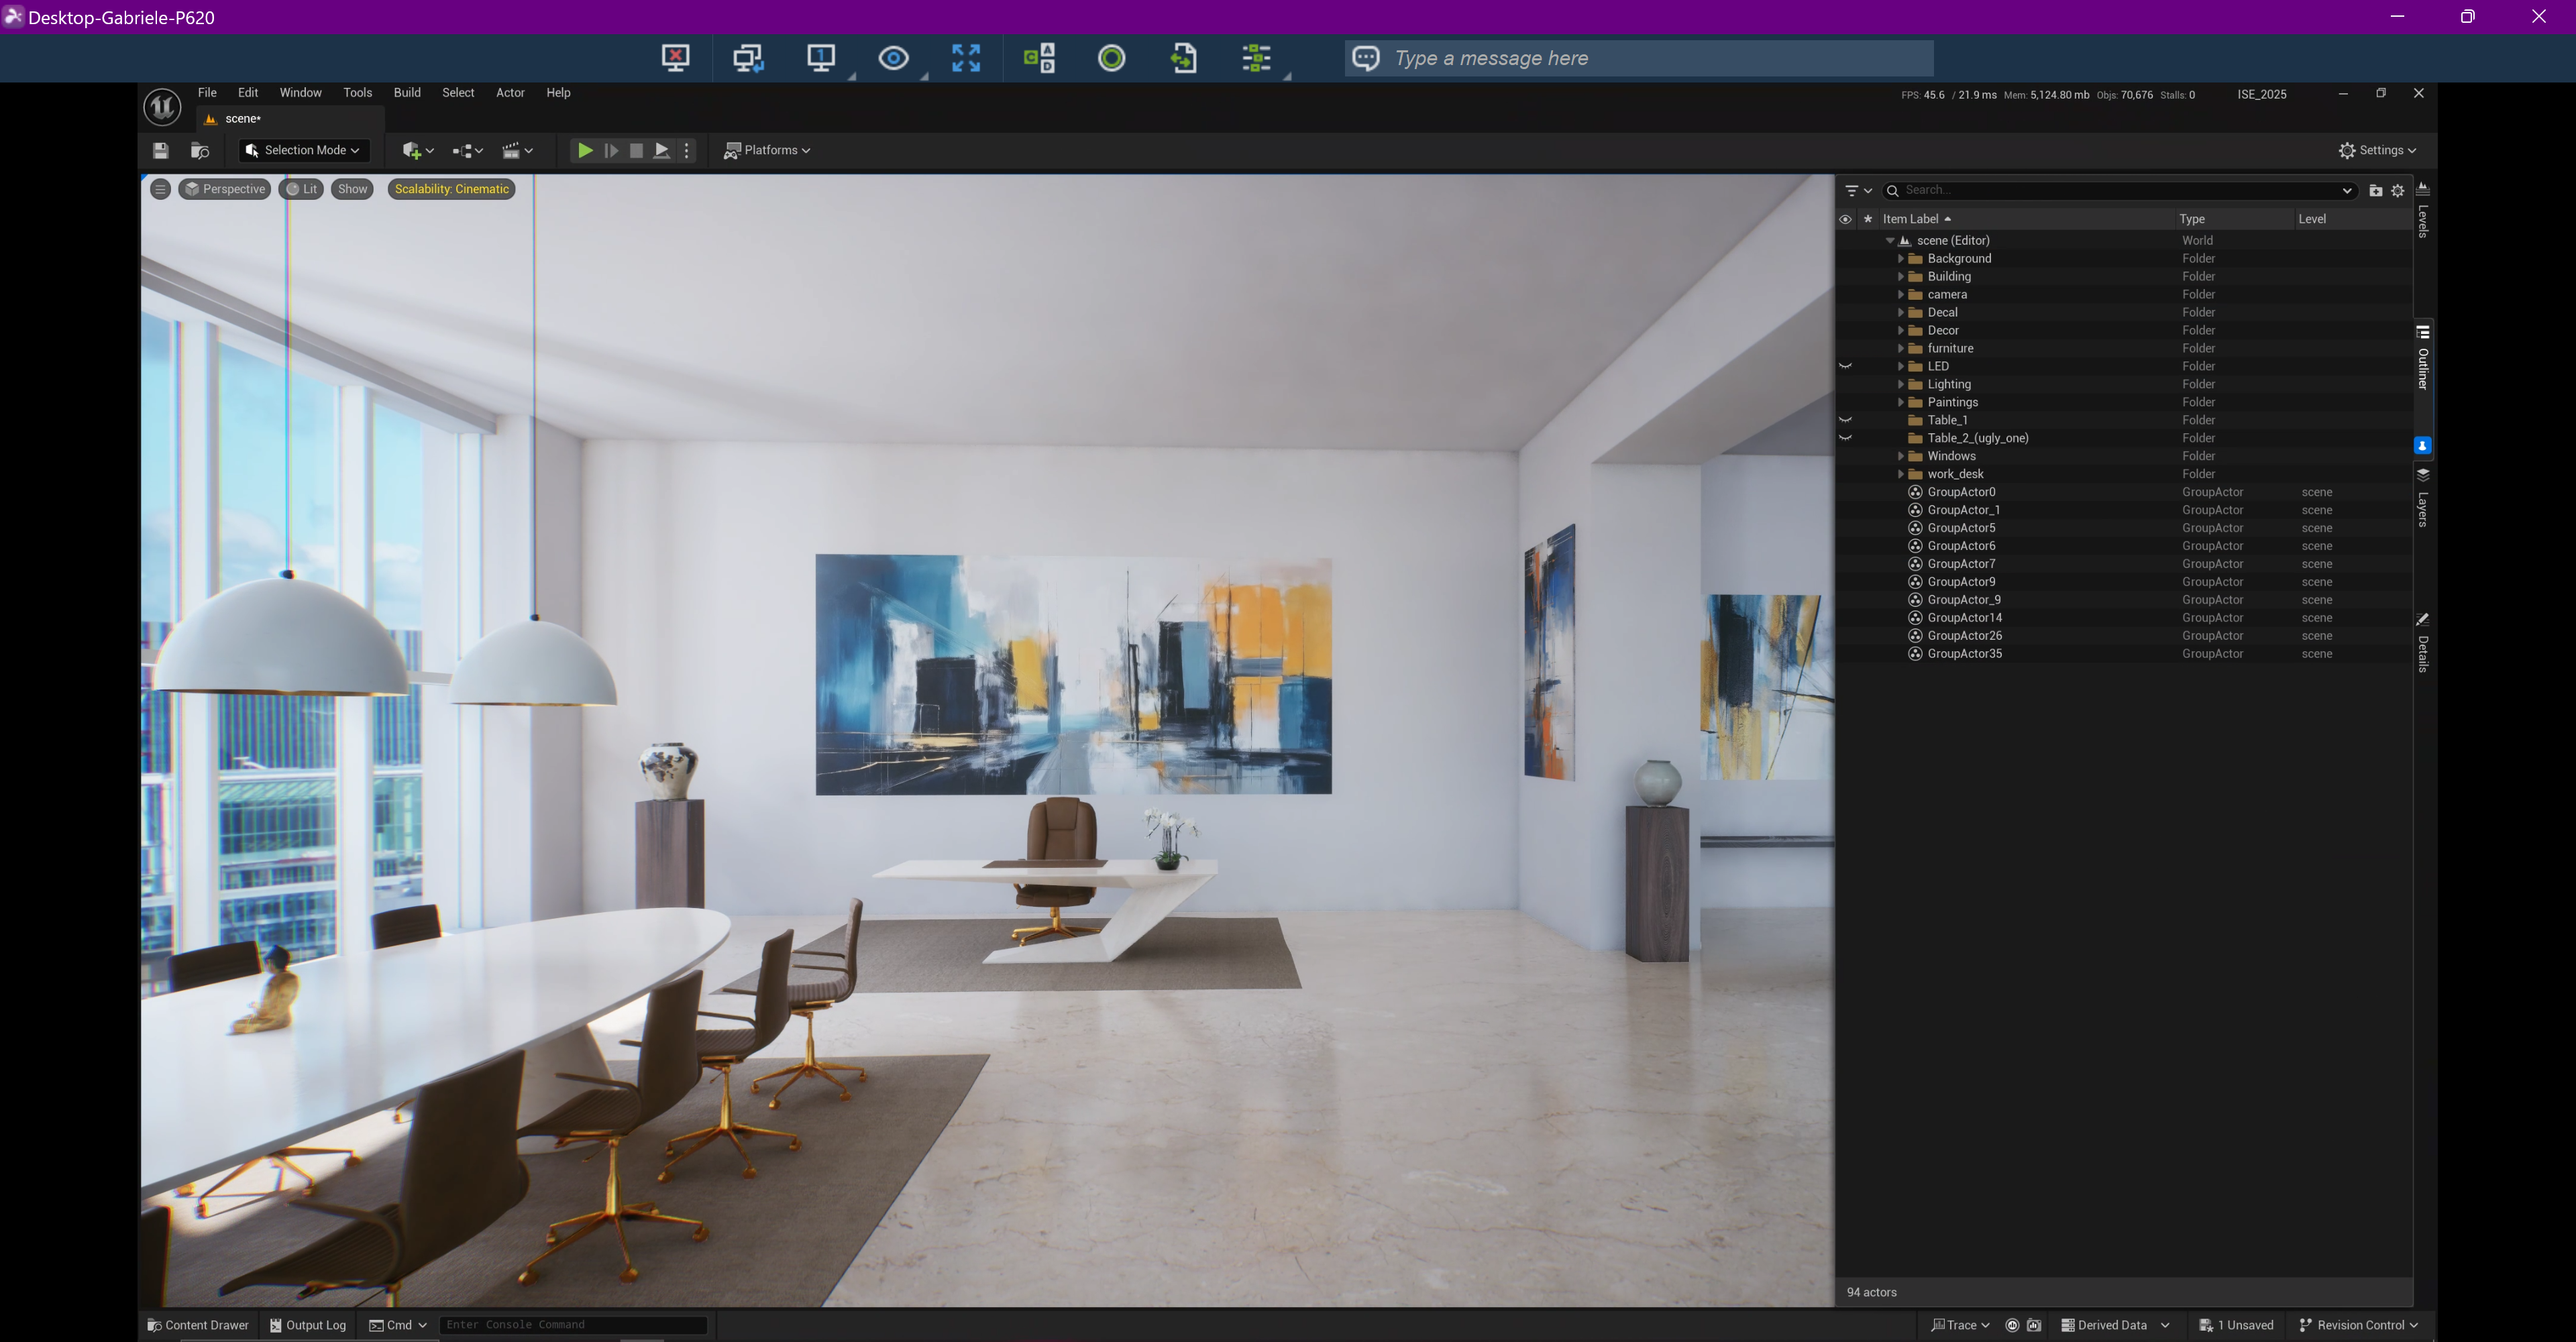Viewport: 2576px width, 1342px height.
Task: Open the Actor menu
Action: click(x=510, y=92)
